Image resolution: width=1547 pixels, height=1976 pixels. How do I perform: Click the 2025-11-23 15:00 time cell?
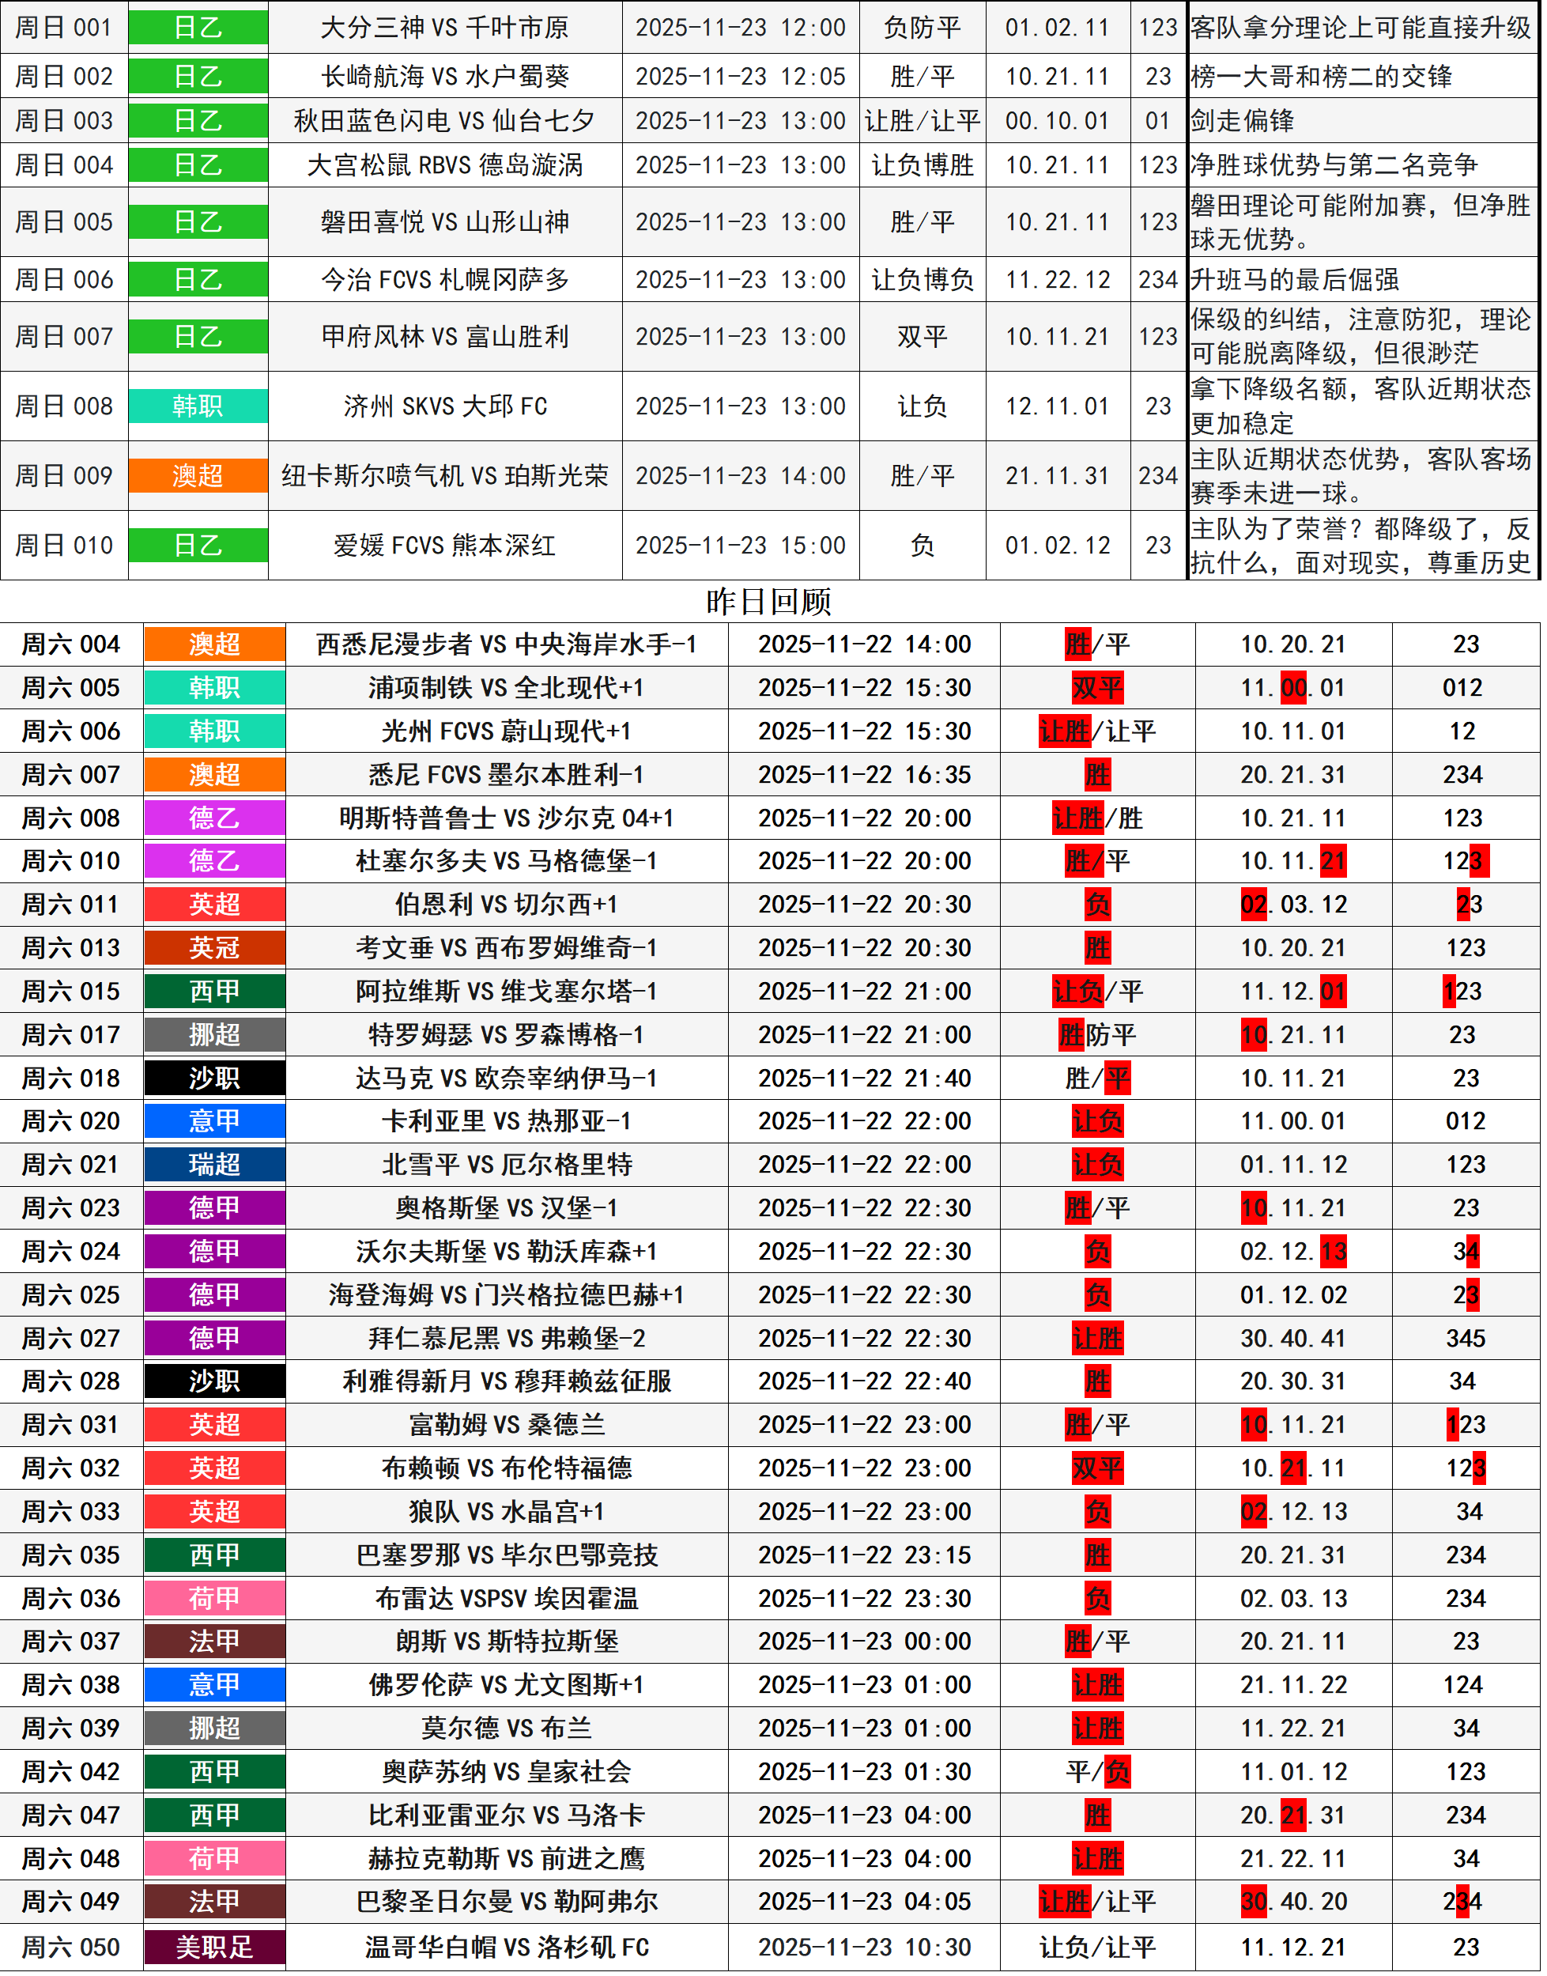click(x=740, y=546)
